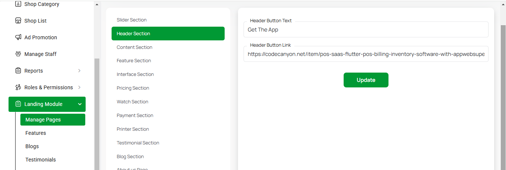Screen dimensions: 506x170
Task: Click the Landing Module icon
Action: tap(18, 104)
